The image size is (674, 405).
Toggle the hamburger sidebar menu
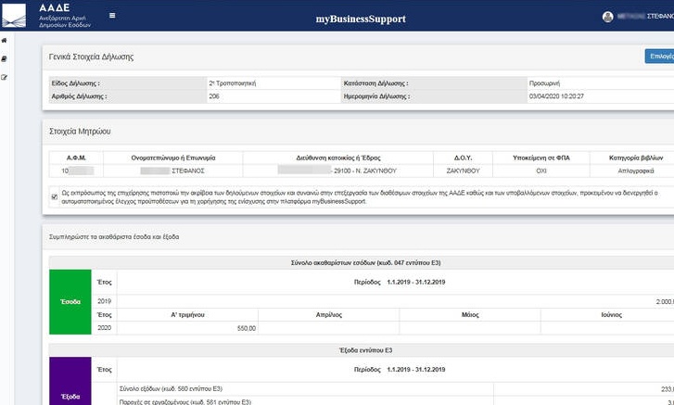(112, 16)
